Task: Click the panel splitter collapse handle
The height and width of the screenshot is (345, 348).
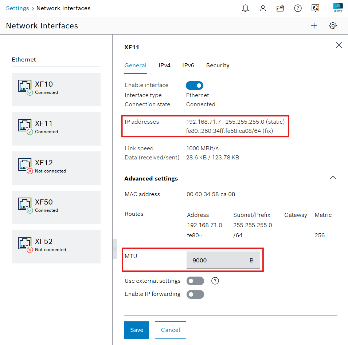Action: (x=114, y=249)
